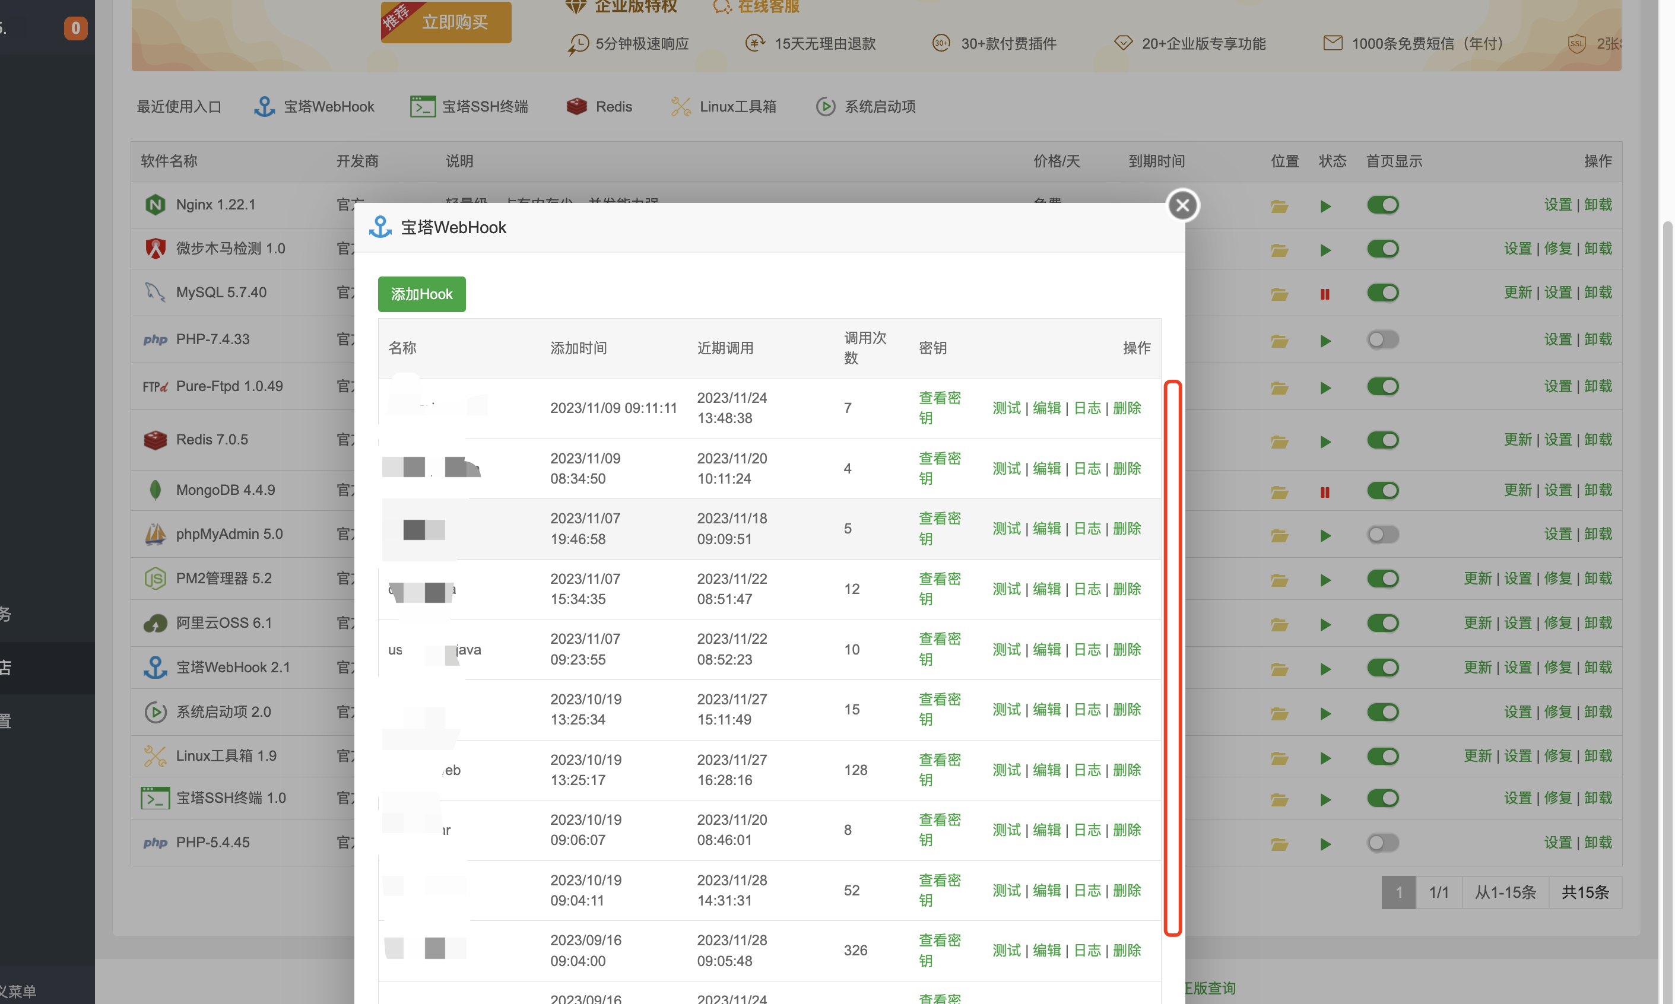View key for the us…java hook
1675x1004 pixels.
[940, 650]
